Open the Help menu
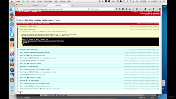 click(x=69, y=1)
